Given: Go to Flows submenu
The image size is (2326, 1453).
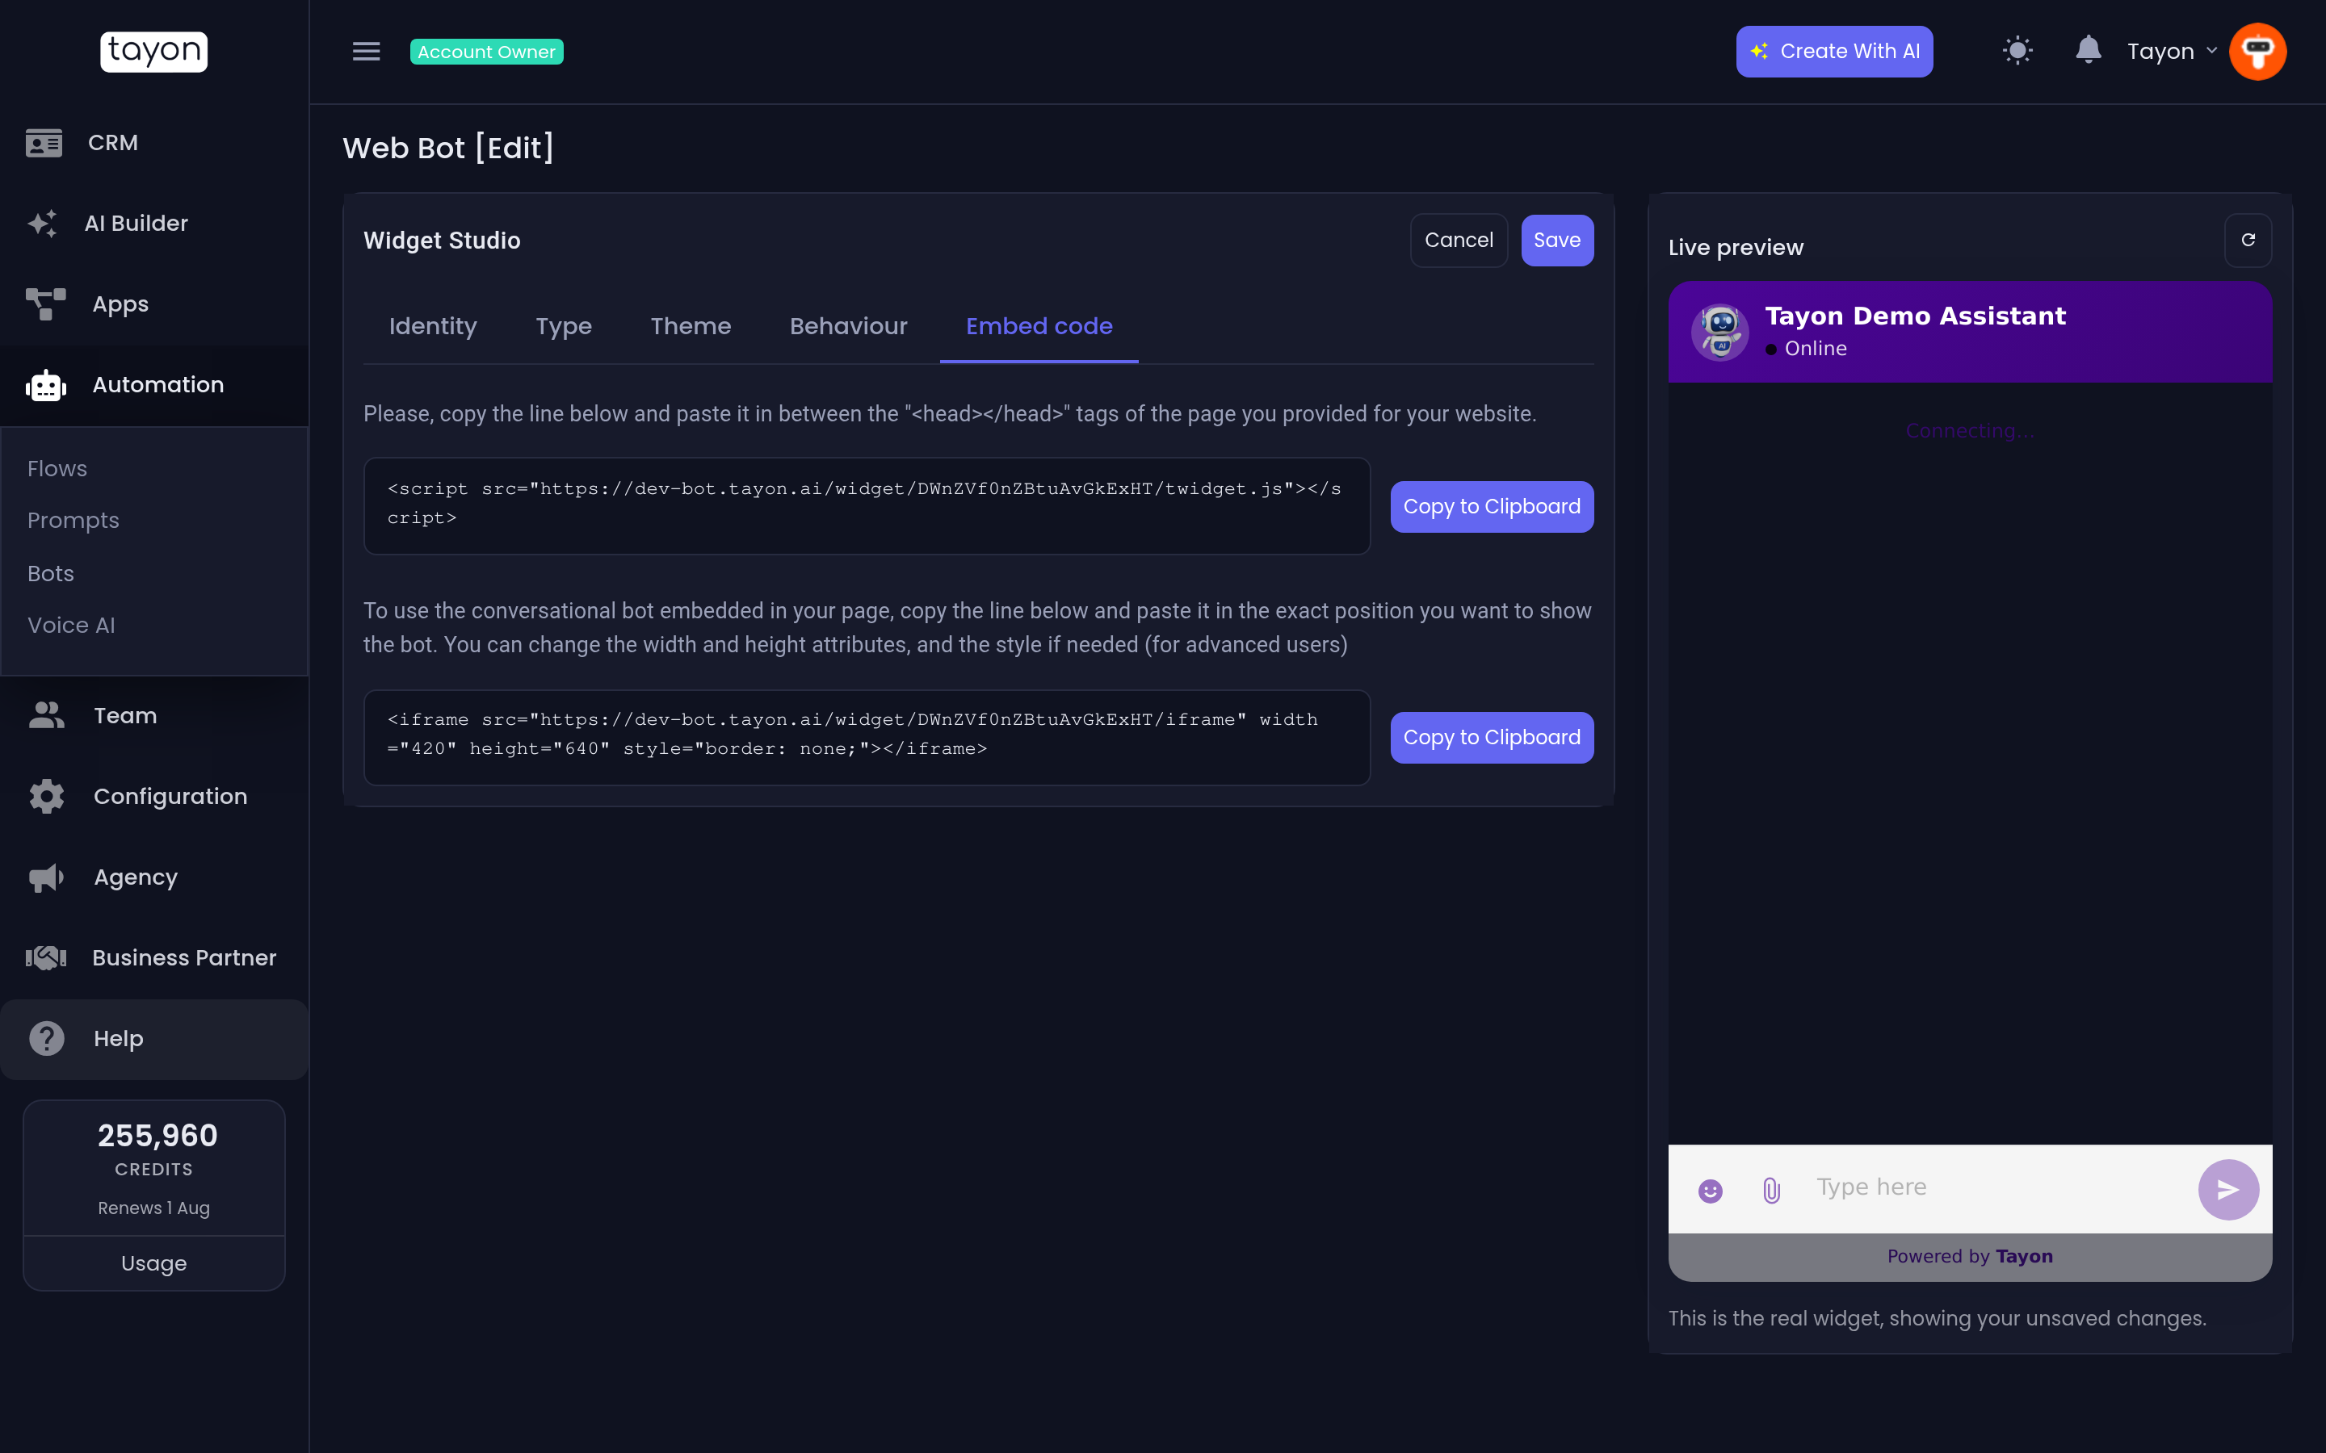Looking at the screenshot, I should pos(57,468).
